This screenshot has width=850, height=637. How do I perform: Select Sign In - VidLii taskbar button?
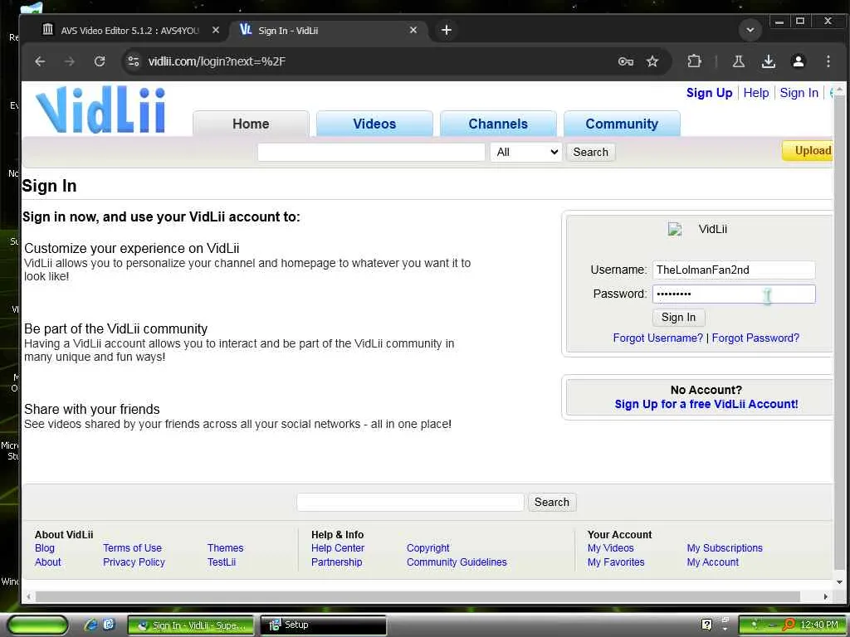pos(191,625)
